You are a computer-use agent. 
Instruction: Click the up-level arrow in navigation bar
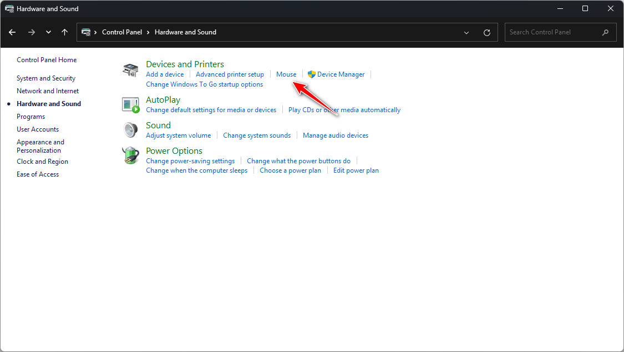[x=64, y=32]
